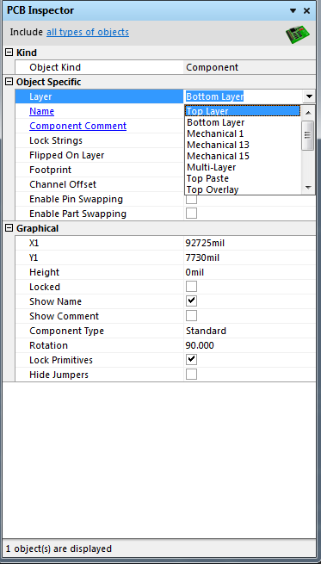Viewport: 321px width, 564px height.
Task: Select the Channel Offset property row
Action: [x=99, y=184]
